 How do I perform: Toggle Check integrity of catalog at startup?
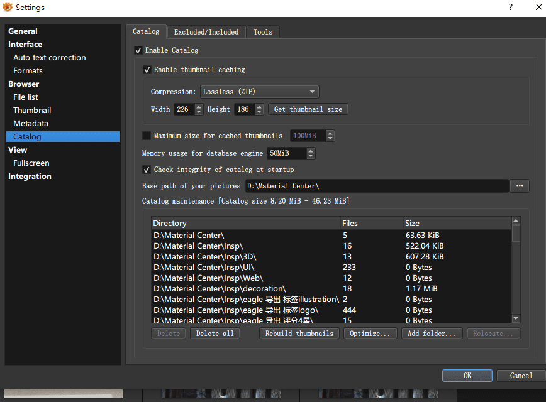point(147,170)
